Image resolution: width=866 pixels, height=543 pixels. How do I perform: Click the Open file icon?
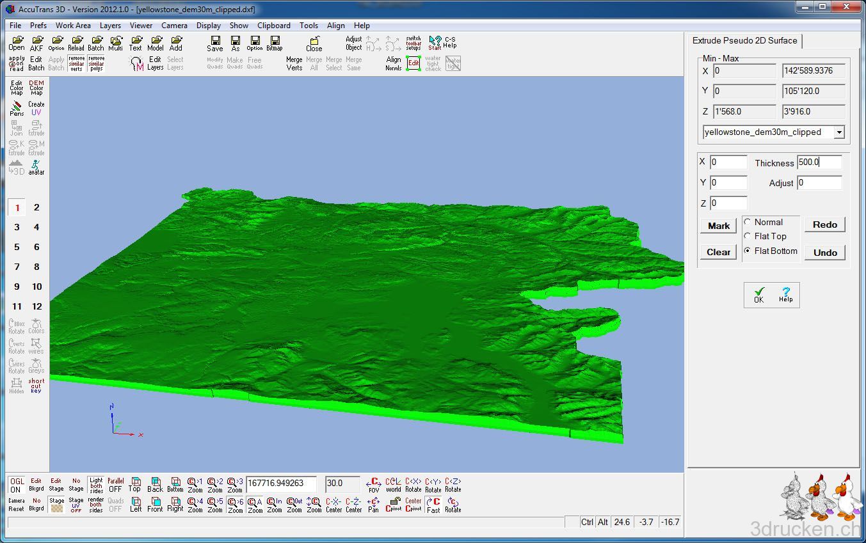(x=17, y=43)
